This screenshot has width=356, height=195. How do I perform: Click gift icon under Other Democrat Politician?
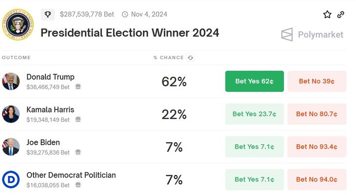(x=78, y=185)
